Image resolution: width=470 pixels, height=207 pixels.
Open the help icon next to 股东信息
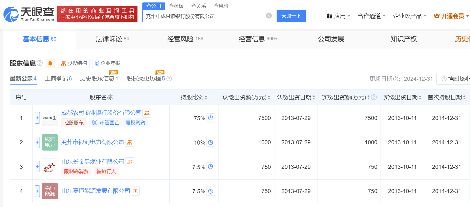point(40,63)
